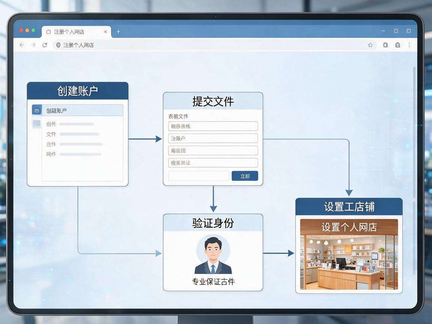Select the 注册个人网店 browser tab

(76, 31)
